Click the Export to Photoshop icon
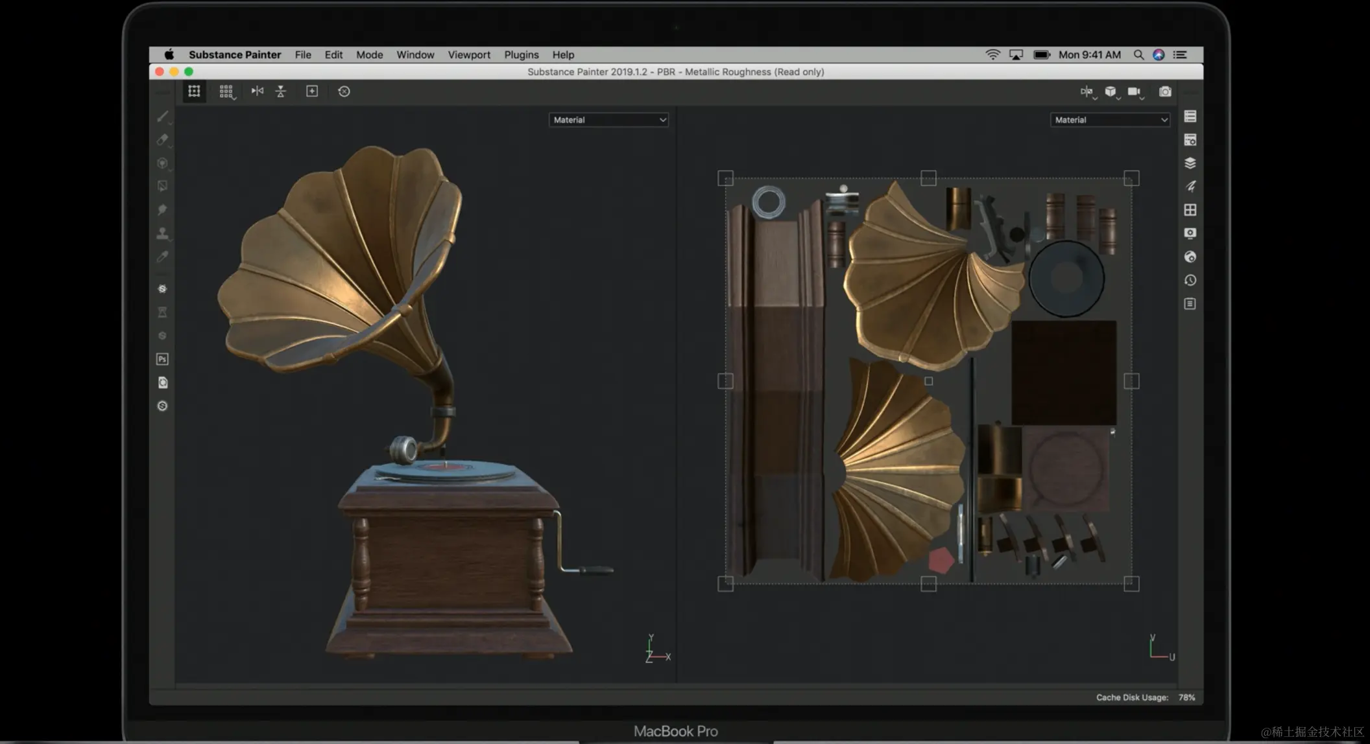This screenshot has height=744, width=1370. tap(163, 359)
